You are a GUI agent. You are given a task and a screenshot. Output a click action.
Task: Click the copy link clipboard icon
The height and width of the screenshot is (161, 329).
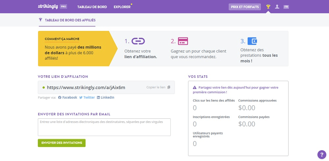169,87
